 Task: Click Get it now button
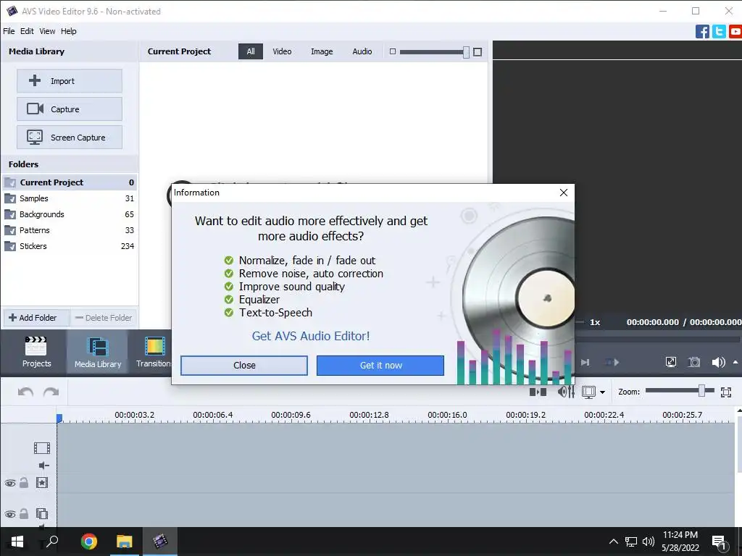(380, 366)
